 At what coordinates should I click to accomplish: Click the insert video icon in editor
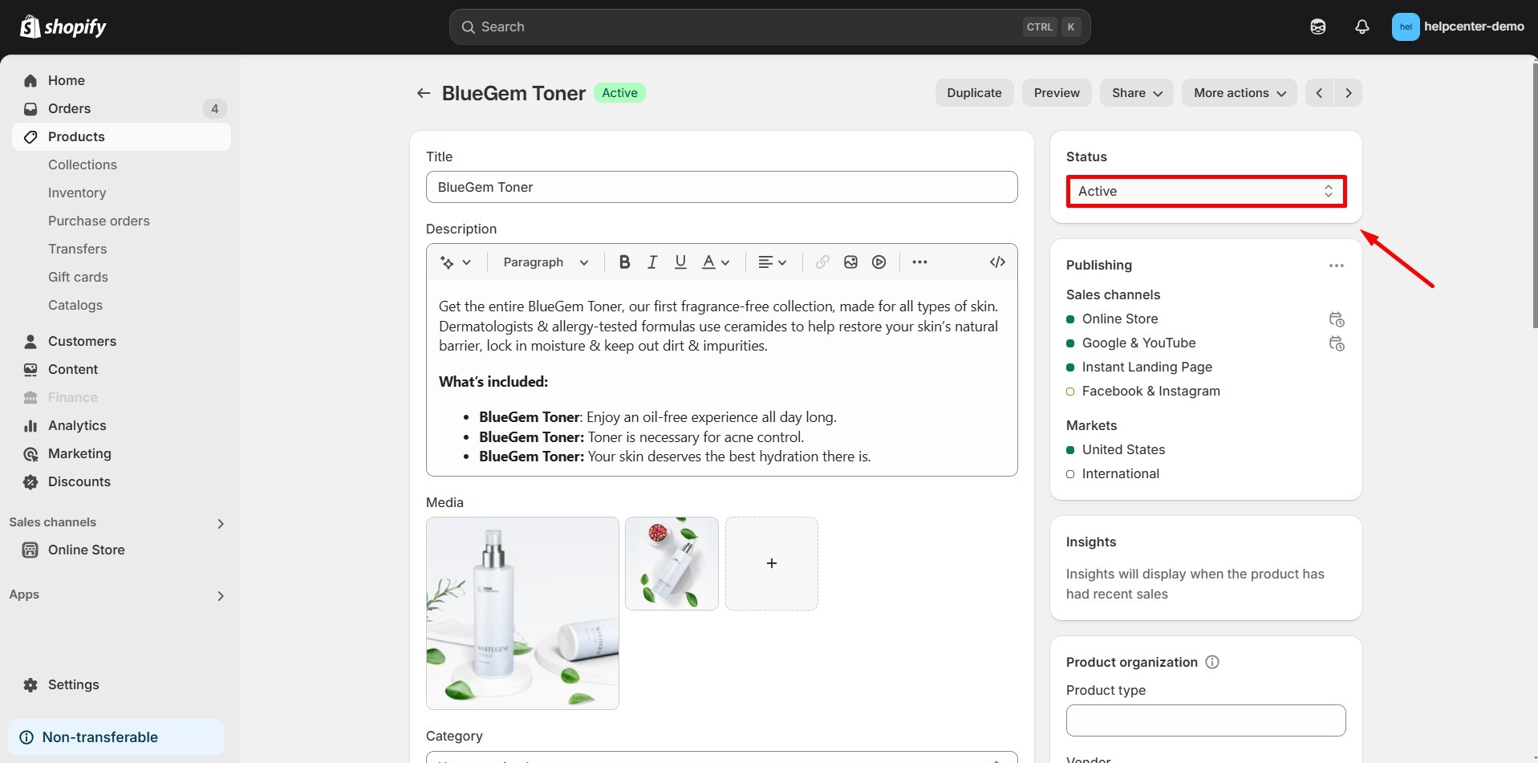coord(879,262)
